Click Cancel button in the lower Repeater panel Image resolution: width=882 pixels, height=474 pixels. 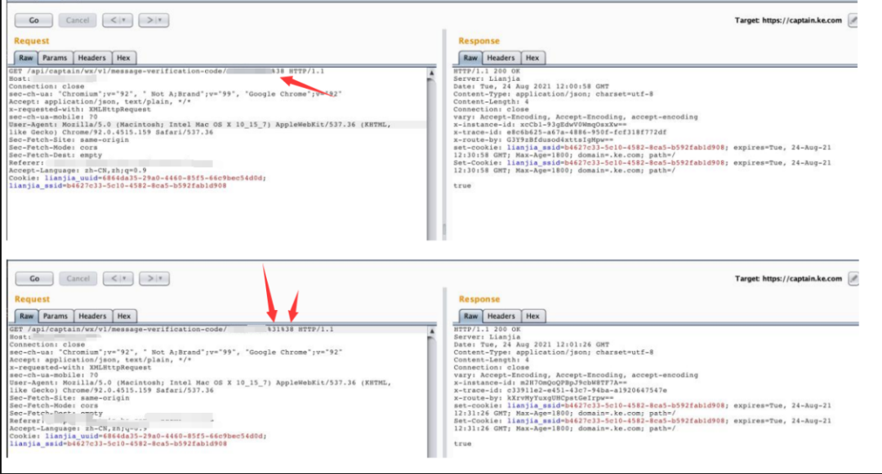coord(78,278)
